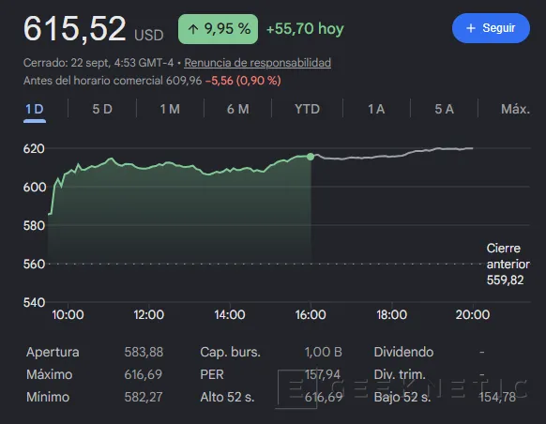Switch to the 5 D range tab
546x424 pixels.
pyautogui.click(x=102, y=110)
